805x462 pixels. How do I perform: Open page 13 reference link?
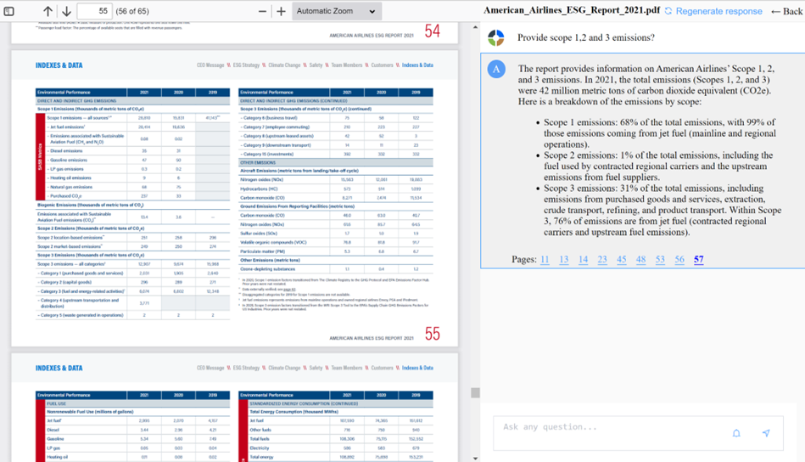(x=564, y=260)
